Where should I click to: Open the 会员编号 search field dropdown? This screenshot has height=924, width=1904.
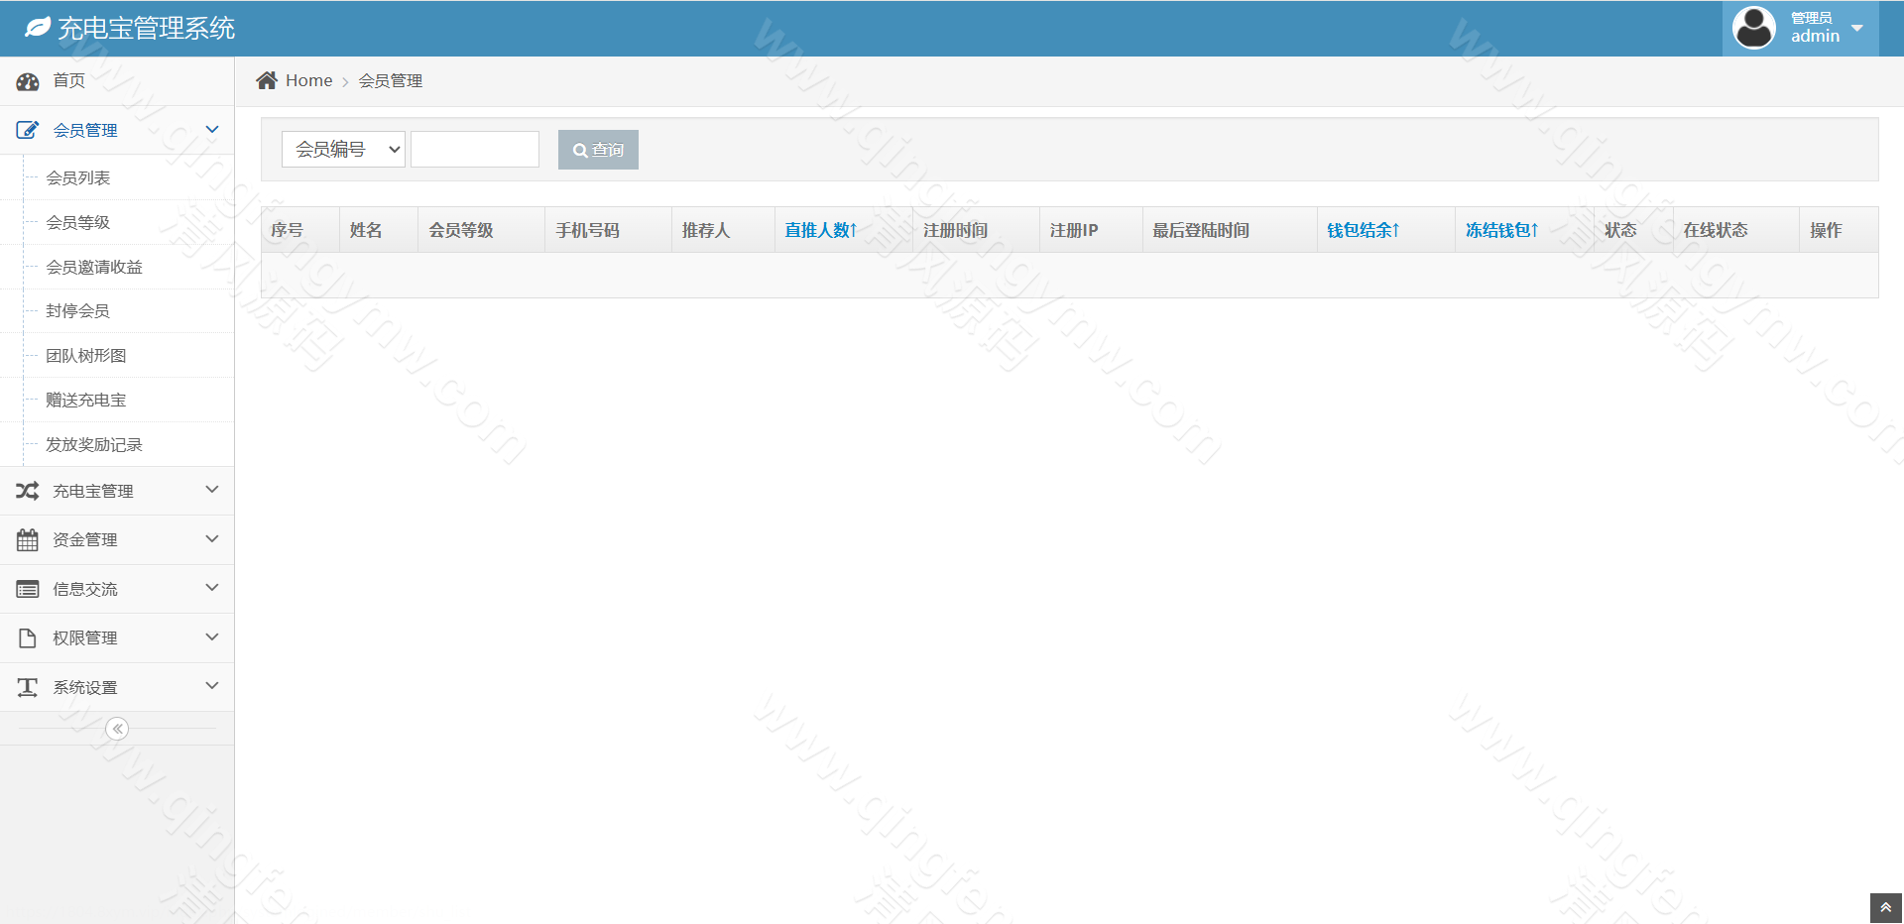[343, 150]
